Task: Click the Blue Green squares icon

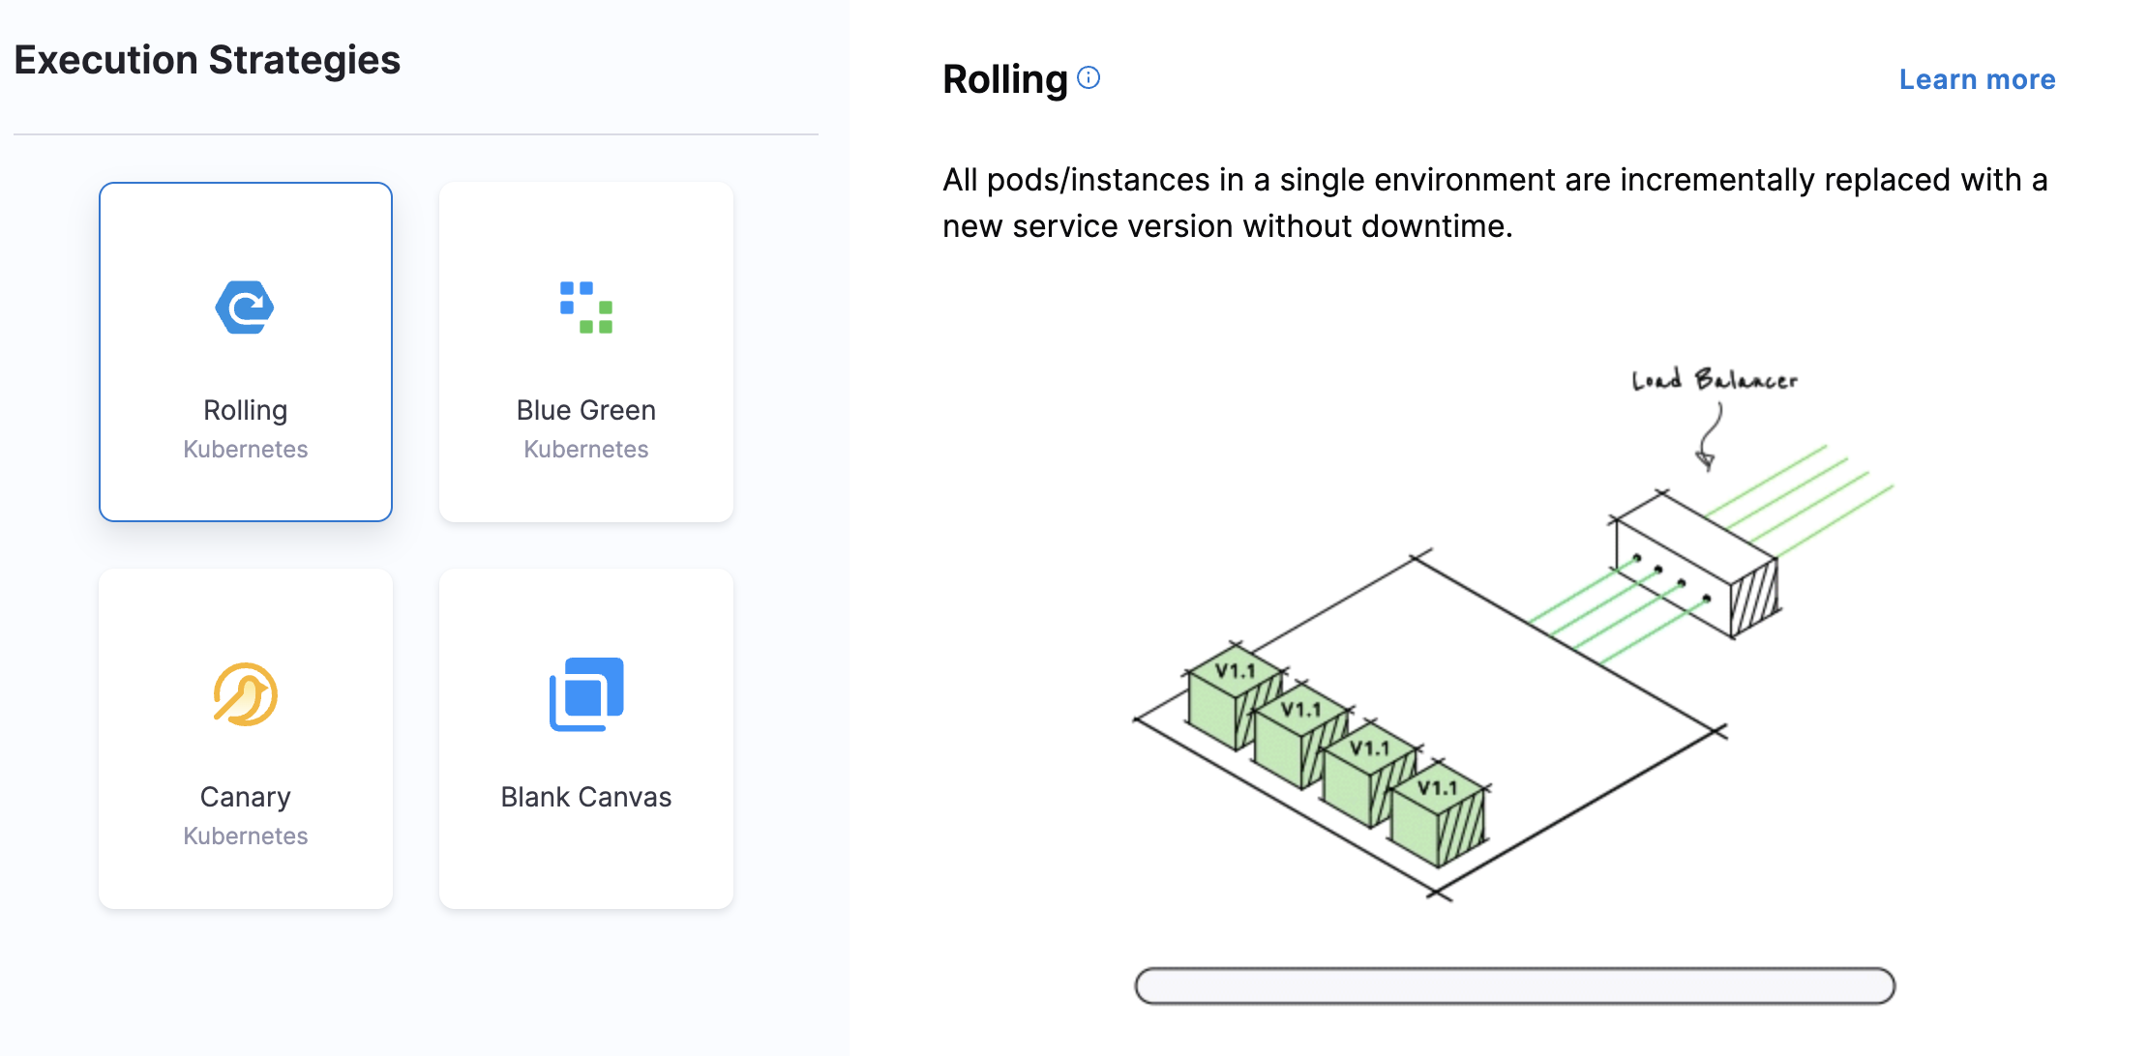Action: [x=585, y=308]
